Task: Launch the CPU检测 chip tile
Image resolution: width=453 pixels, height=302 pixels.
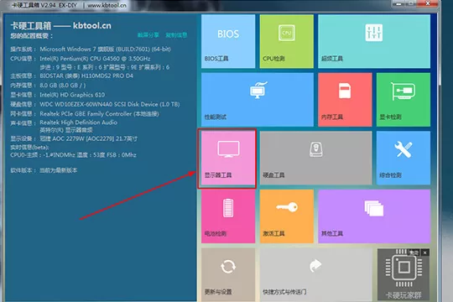Action: coord(287,41)
